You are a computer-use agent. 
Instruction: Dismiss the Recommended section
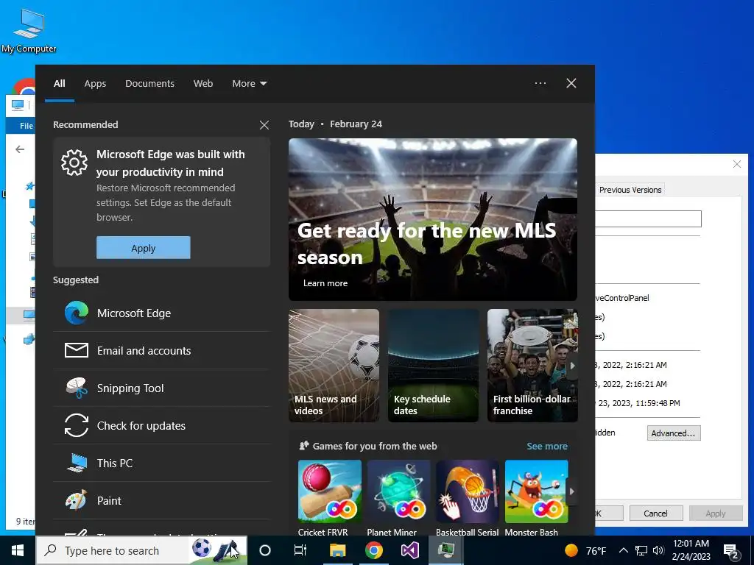coord(264,125)
